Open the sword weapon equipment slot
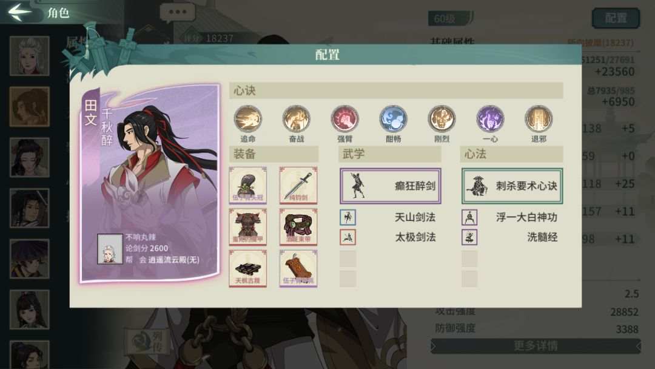This screenshot has width=655, height=369. [x=298, y=185]
